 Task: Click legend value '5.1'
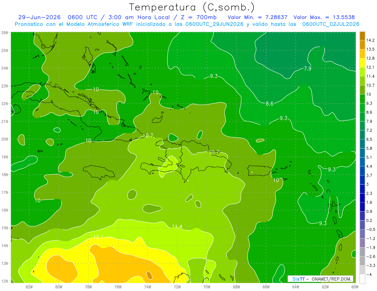point(369,157)
